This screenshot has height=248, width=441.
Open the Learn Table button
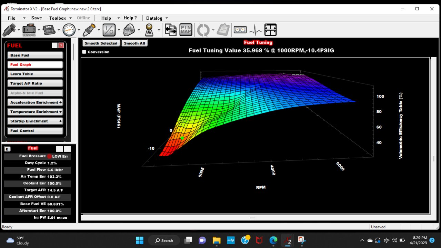point(35,74)
